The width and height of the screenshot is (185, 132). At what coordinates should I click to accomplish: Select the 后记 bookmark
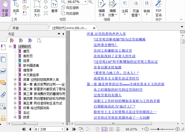click(x=26, y=113)
